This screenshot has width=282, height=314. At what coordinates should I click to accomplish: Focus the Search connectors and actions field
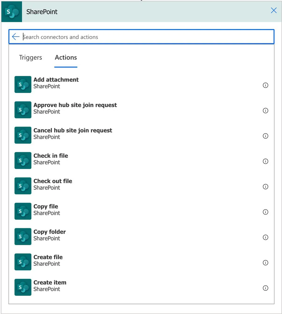pyautogui.click(x=144, y=37)
